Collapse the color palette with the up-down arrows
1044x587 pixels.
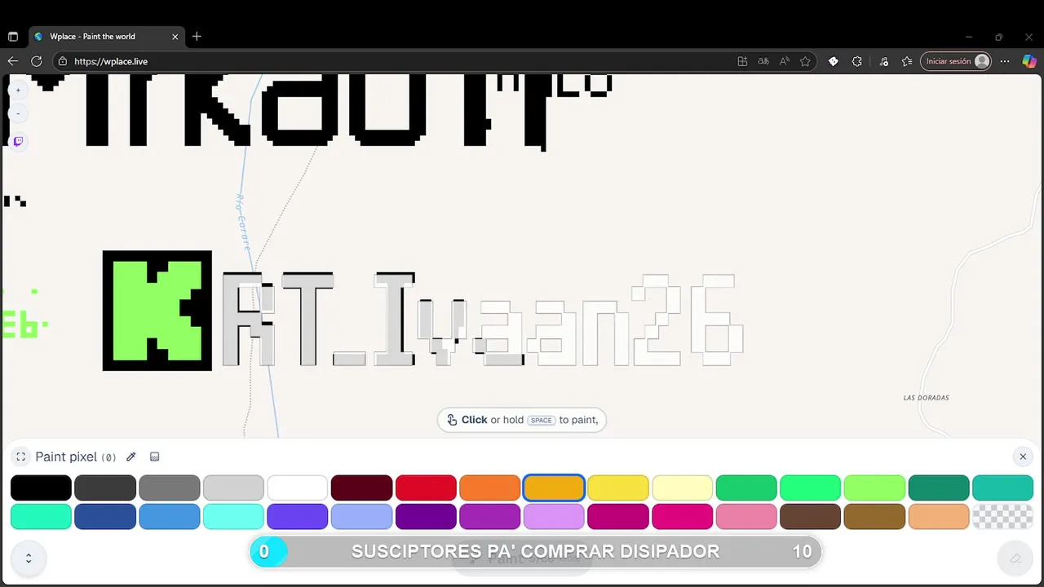(x=29, y=558)
